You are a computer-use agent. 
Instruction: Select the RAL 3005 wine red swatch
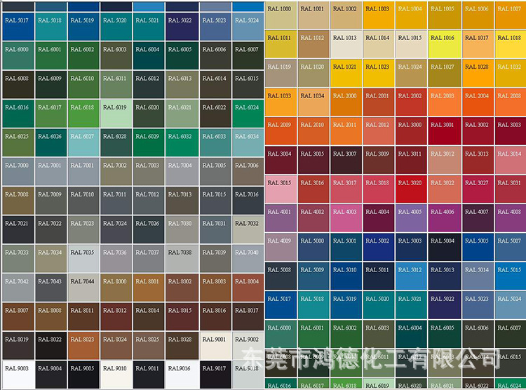click(313, 160)
